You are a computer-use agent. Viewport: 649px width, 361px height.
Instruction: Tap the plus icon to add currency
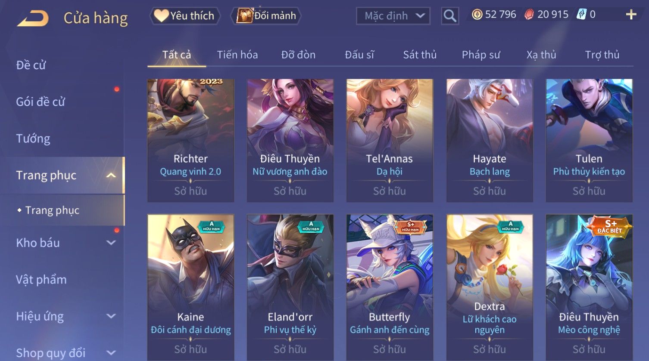[x=631, y=15]
